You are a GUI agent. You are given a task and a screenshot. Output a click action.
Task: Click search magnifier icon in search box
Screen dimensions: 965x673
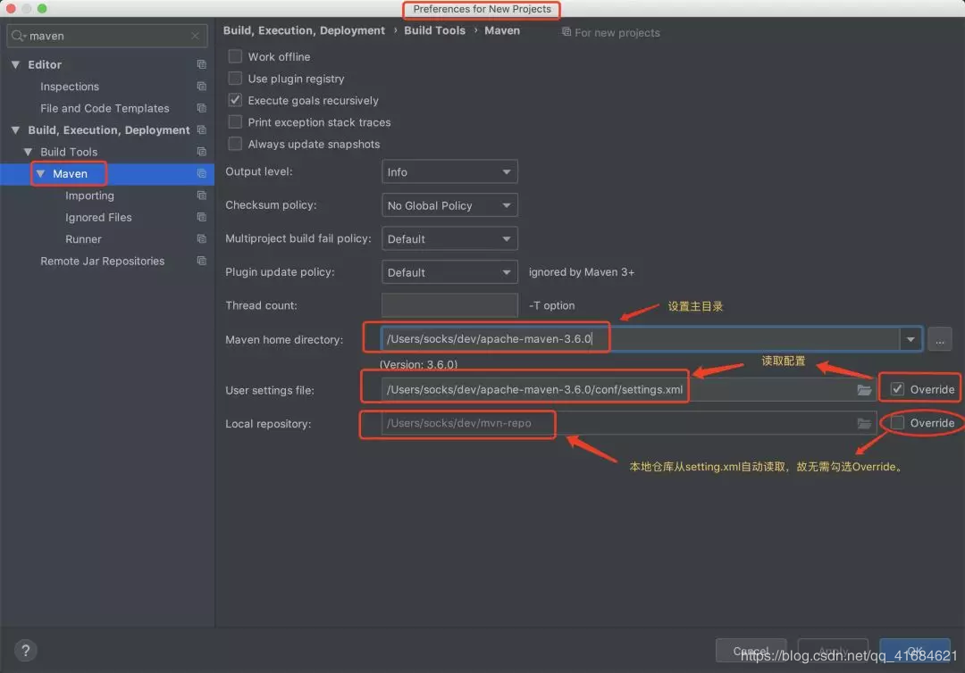(19, 36)
